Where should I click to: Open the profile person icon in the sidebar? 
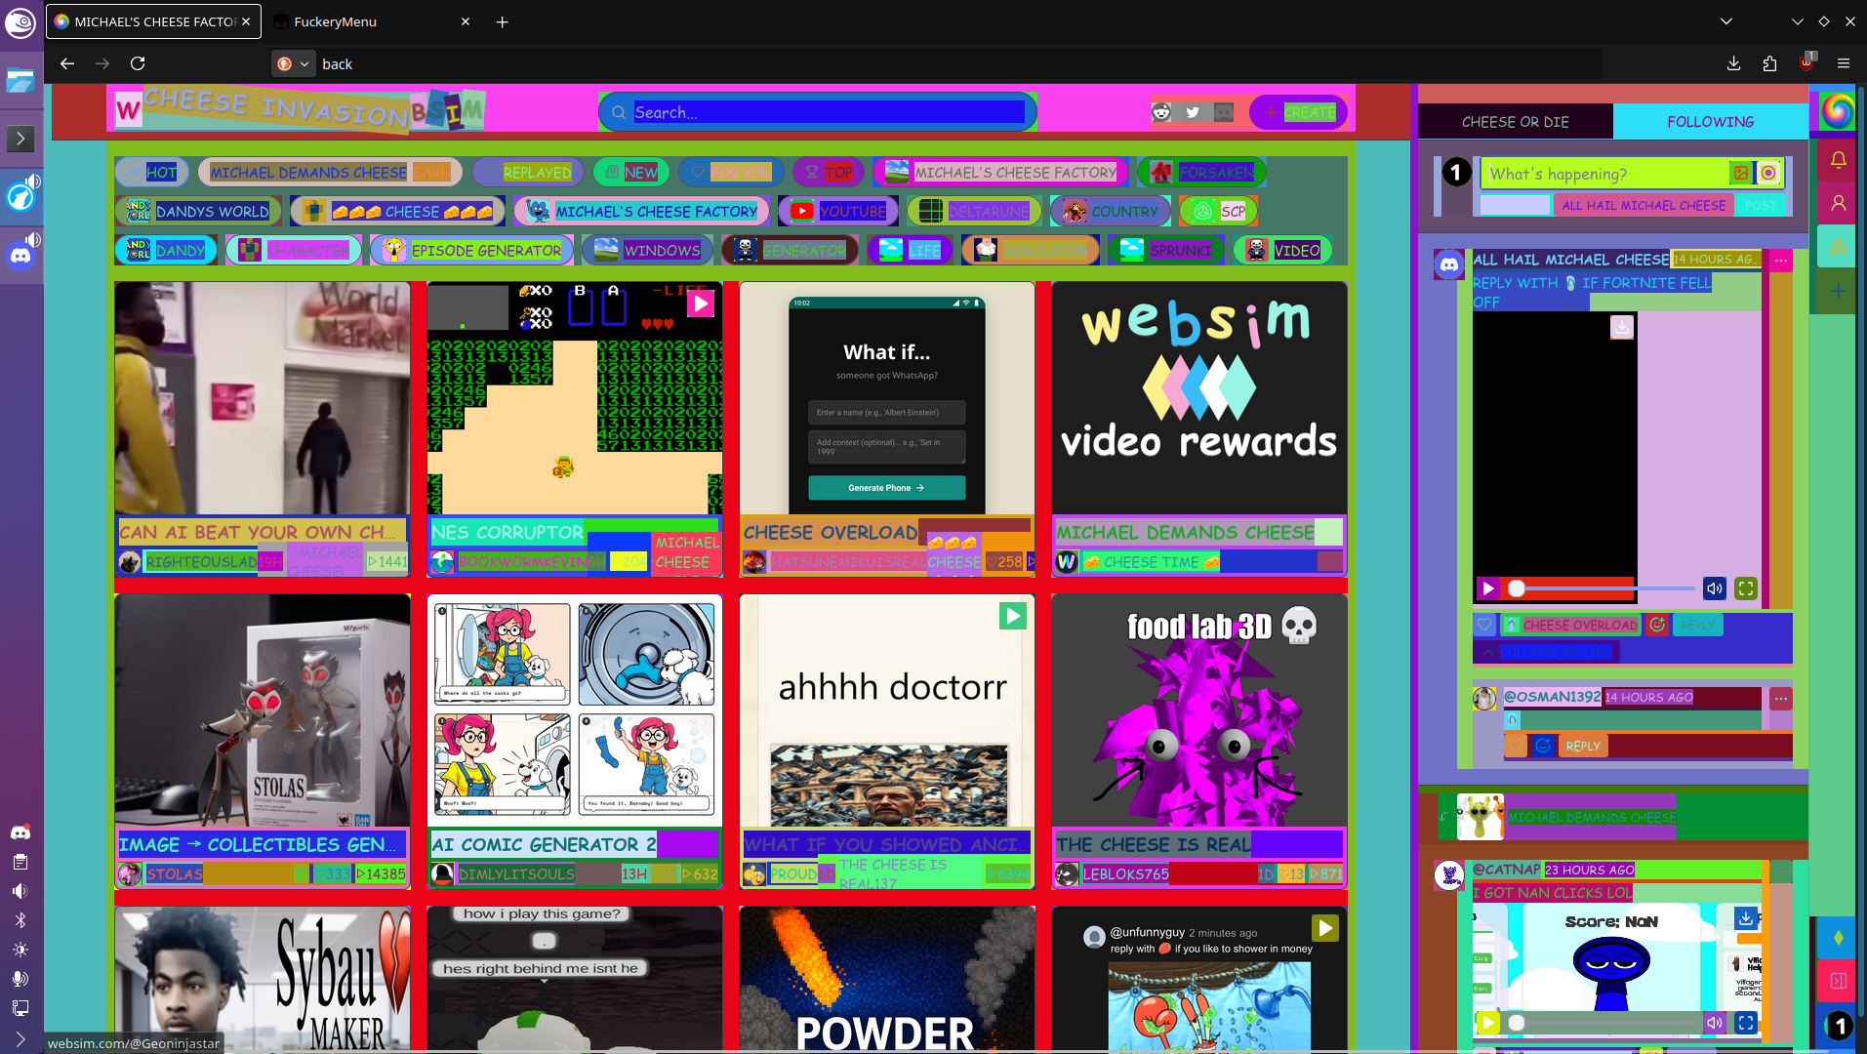click(x=1838, y=203)
